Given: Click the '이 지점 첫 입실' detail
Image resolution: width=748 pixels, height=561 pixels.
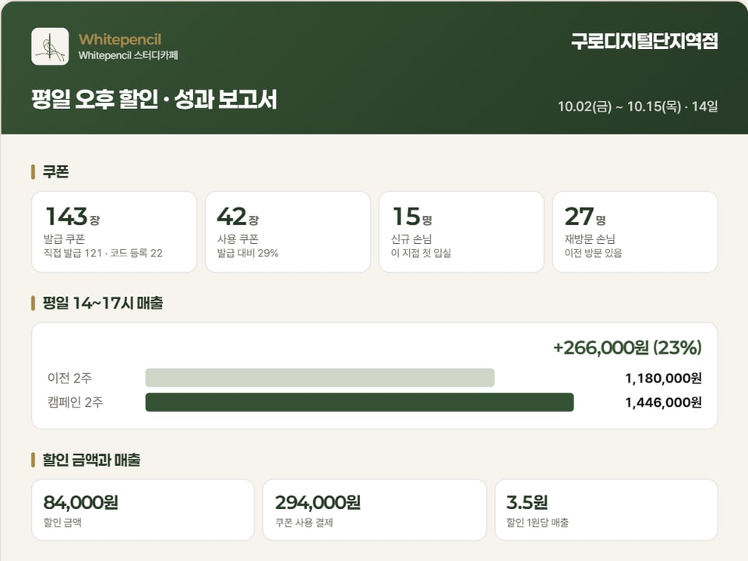Looking at the screenshot, I should pos(421,252).
